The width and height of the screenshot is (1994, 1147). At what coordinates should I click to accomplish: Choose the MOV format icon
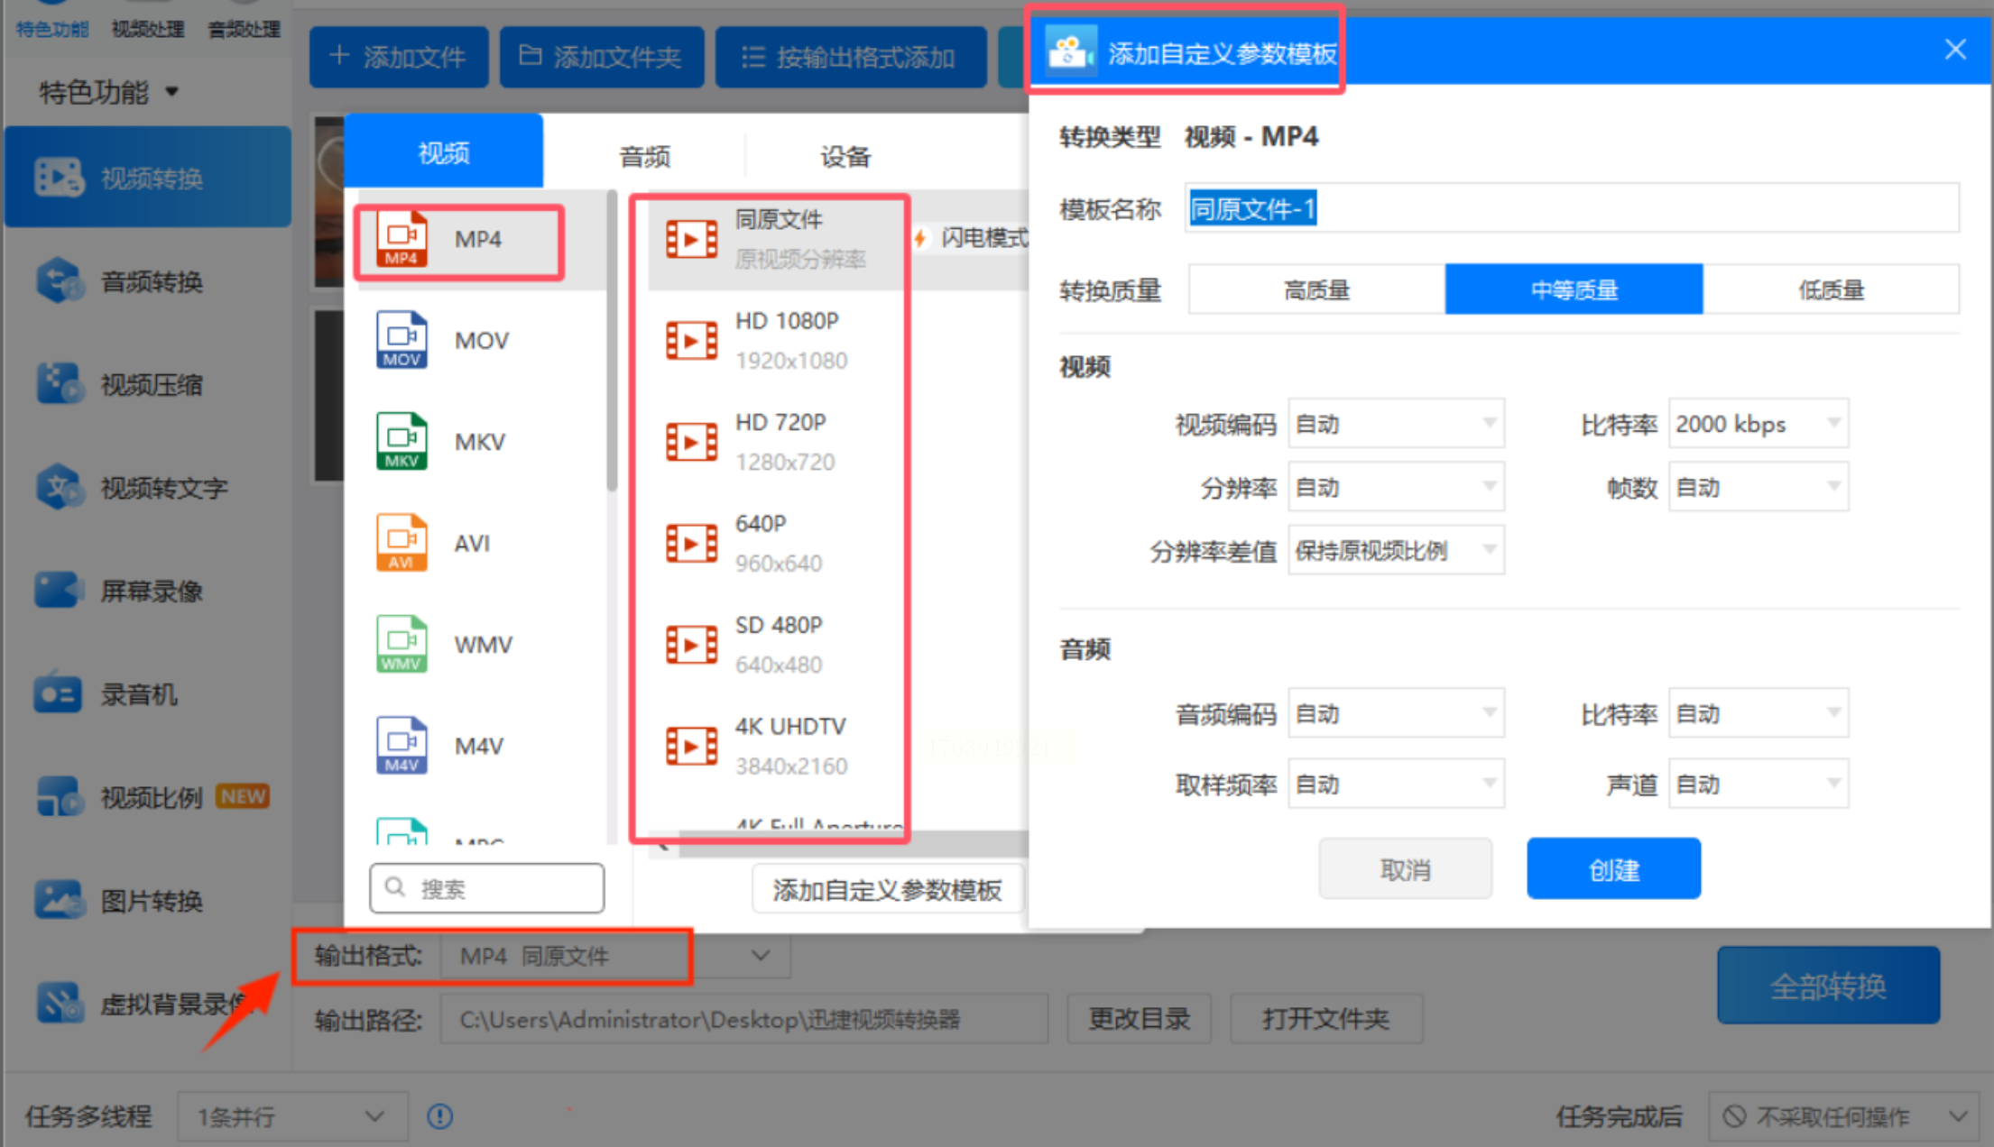coord(402,340)
